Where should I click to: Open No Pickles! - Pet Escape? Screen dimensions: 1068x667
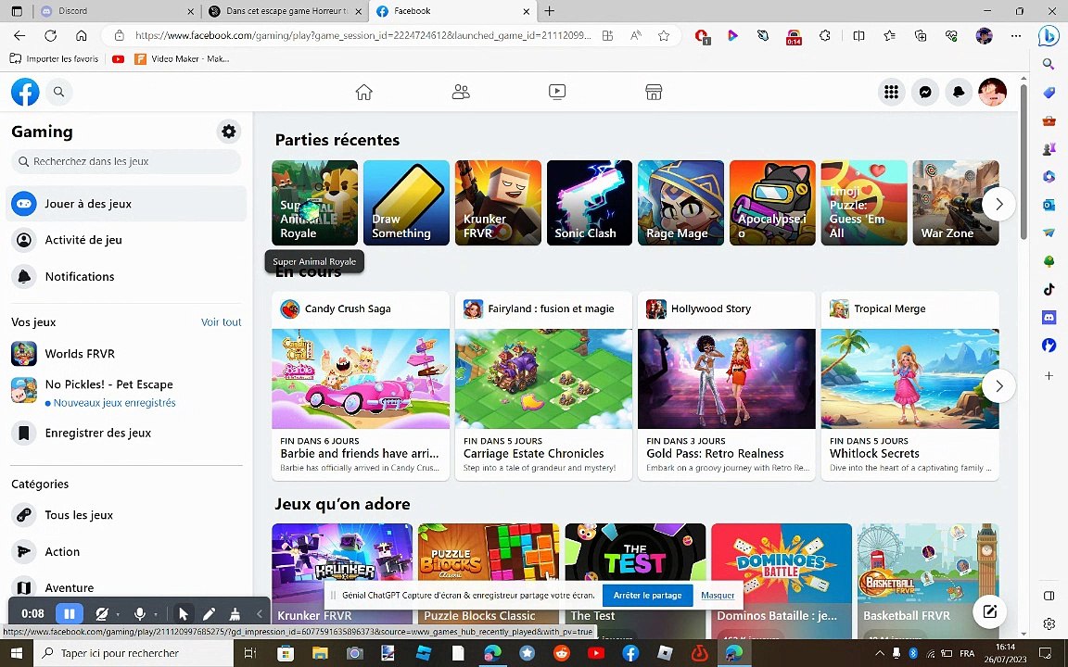(126, 393)
